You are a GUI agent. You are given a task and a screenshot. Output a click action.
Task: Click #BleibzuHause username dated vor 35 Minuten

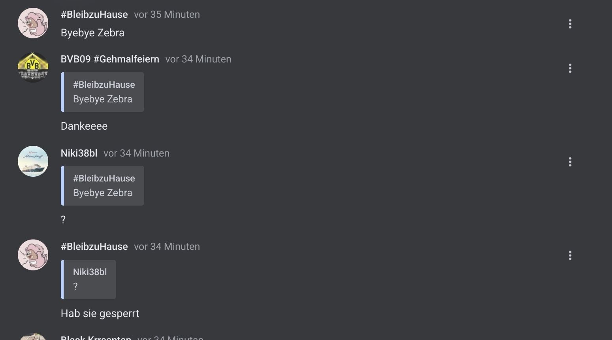click(94, 15)
